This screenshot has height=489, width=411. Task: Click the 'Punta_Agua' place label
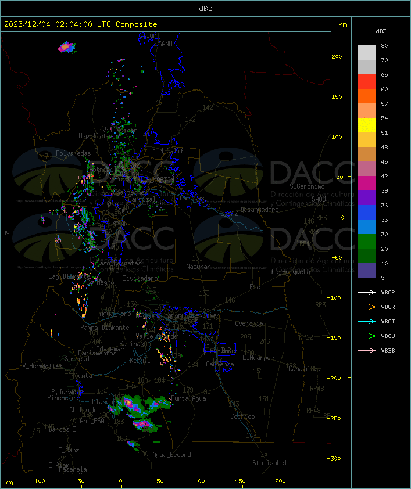[x=188, y=398]
